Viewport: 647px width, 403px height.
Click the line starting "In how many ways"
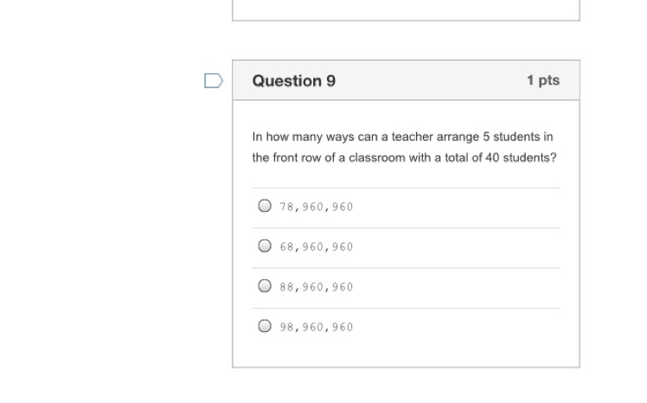402,137
